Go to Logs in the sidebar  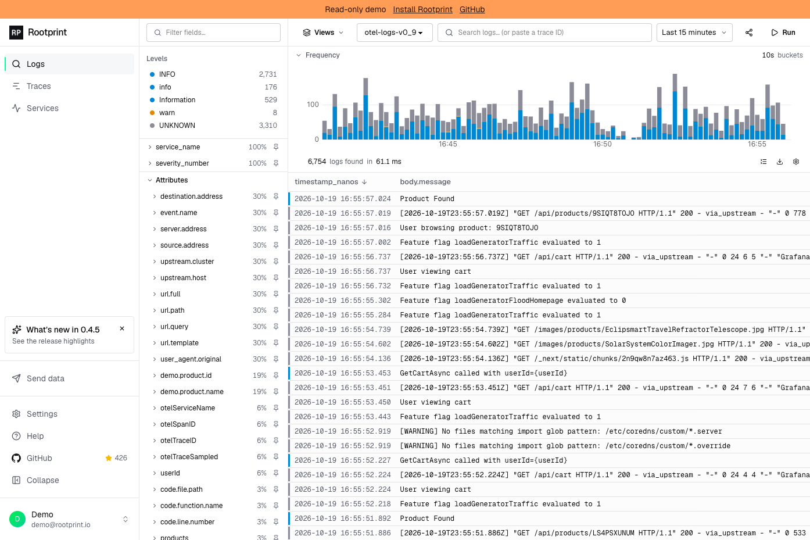[x=69, y=64]
